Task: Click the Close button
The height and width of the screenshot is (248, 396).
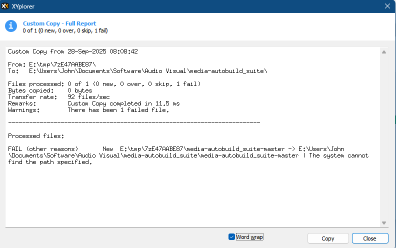Action: coord(369,238)
